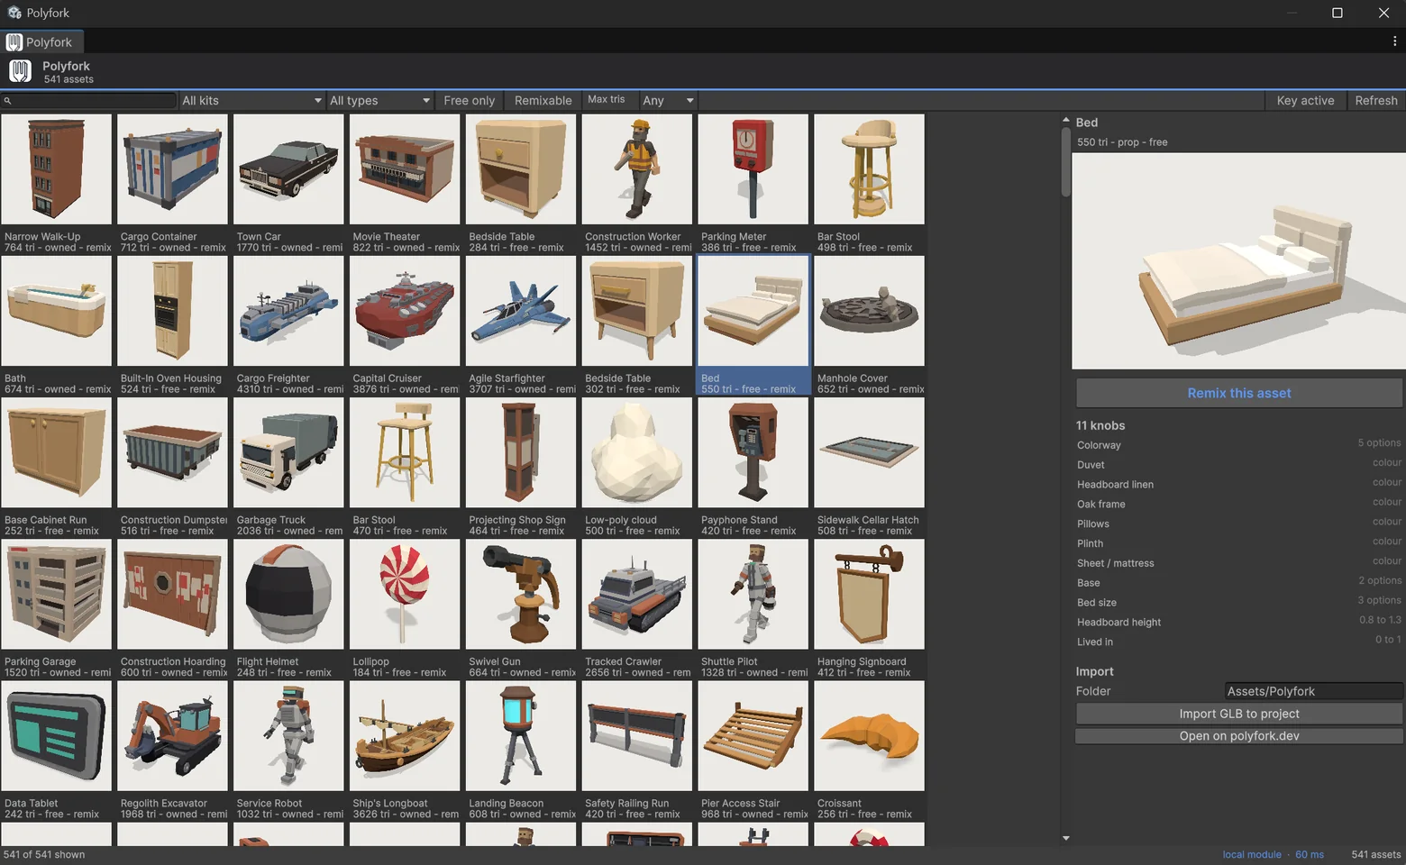Screen dimensions: 1406x865
Task: Select the Cargo Container asset thumbnail
Action: click(x=173, y=169)
